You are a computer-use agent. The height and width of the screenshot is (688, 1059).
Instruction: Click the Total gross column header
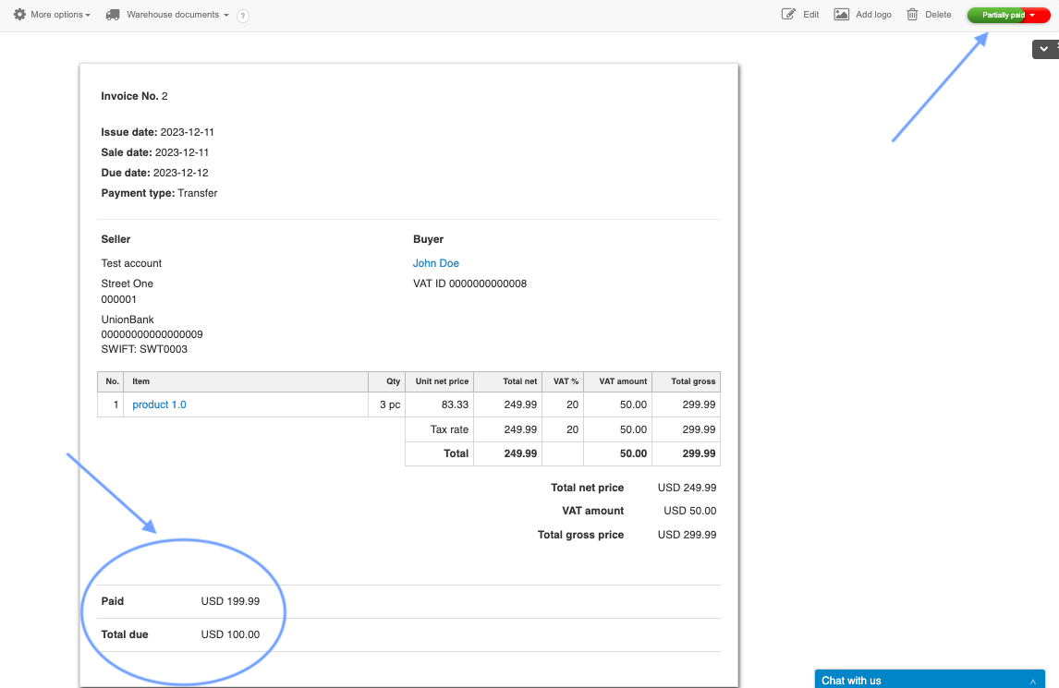[693, 381]
